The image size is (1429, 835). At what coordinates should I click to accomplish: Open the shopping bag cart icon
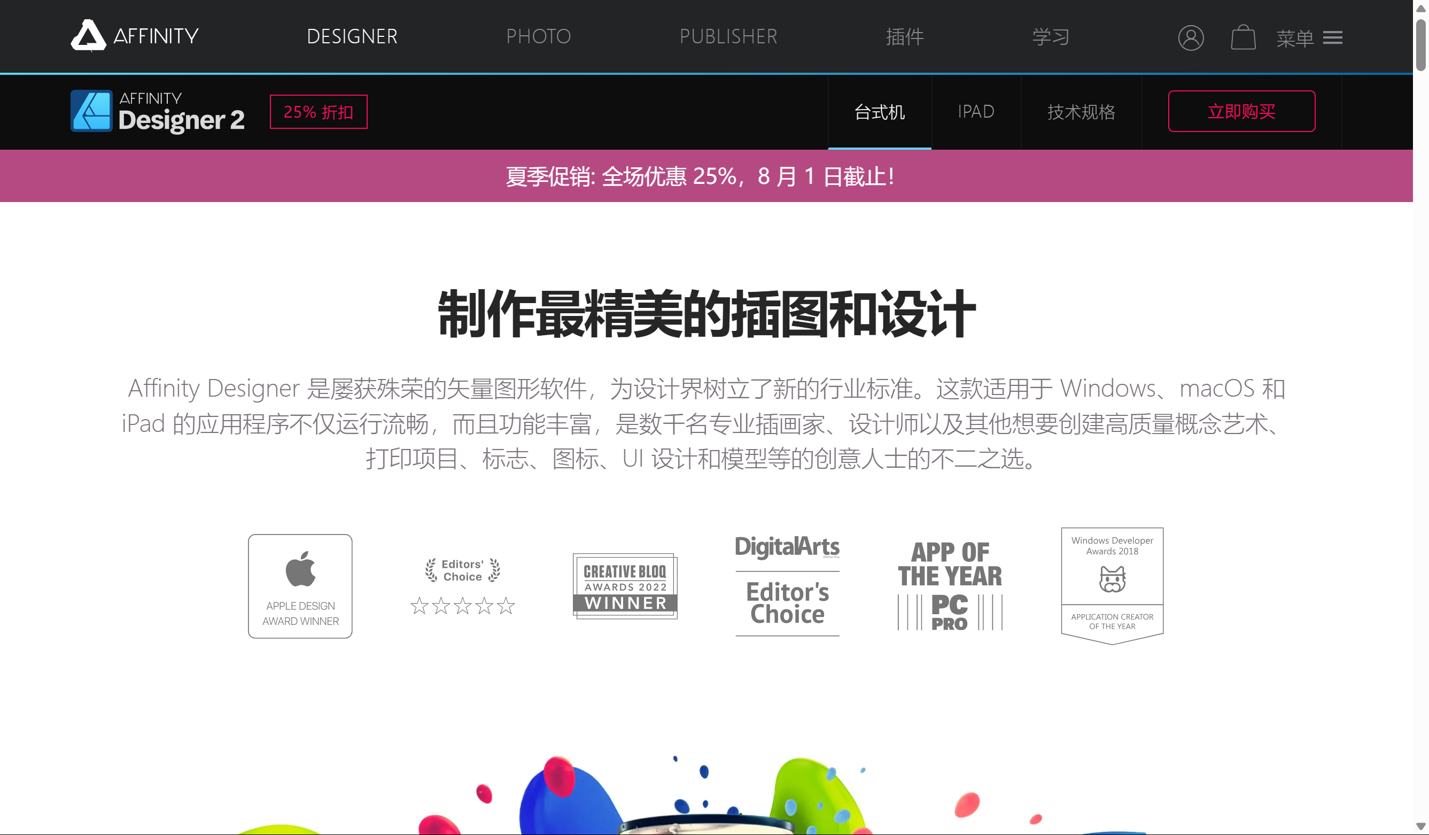pos(1242,38)
